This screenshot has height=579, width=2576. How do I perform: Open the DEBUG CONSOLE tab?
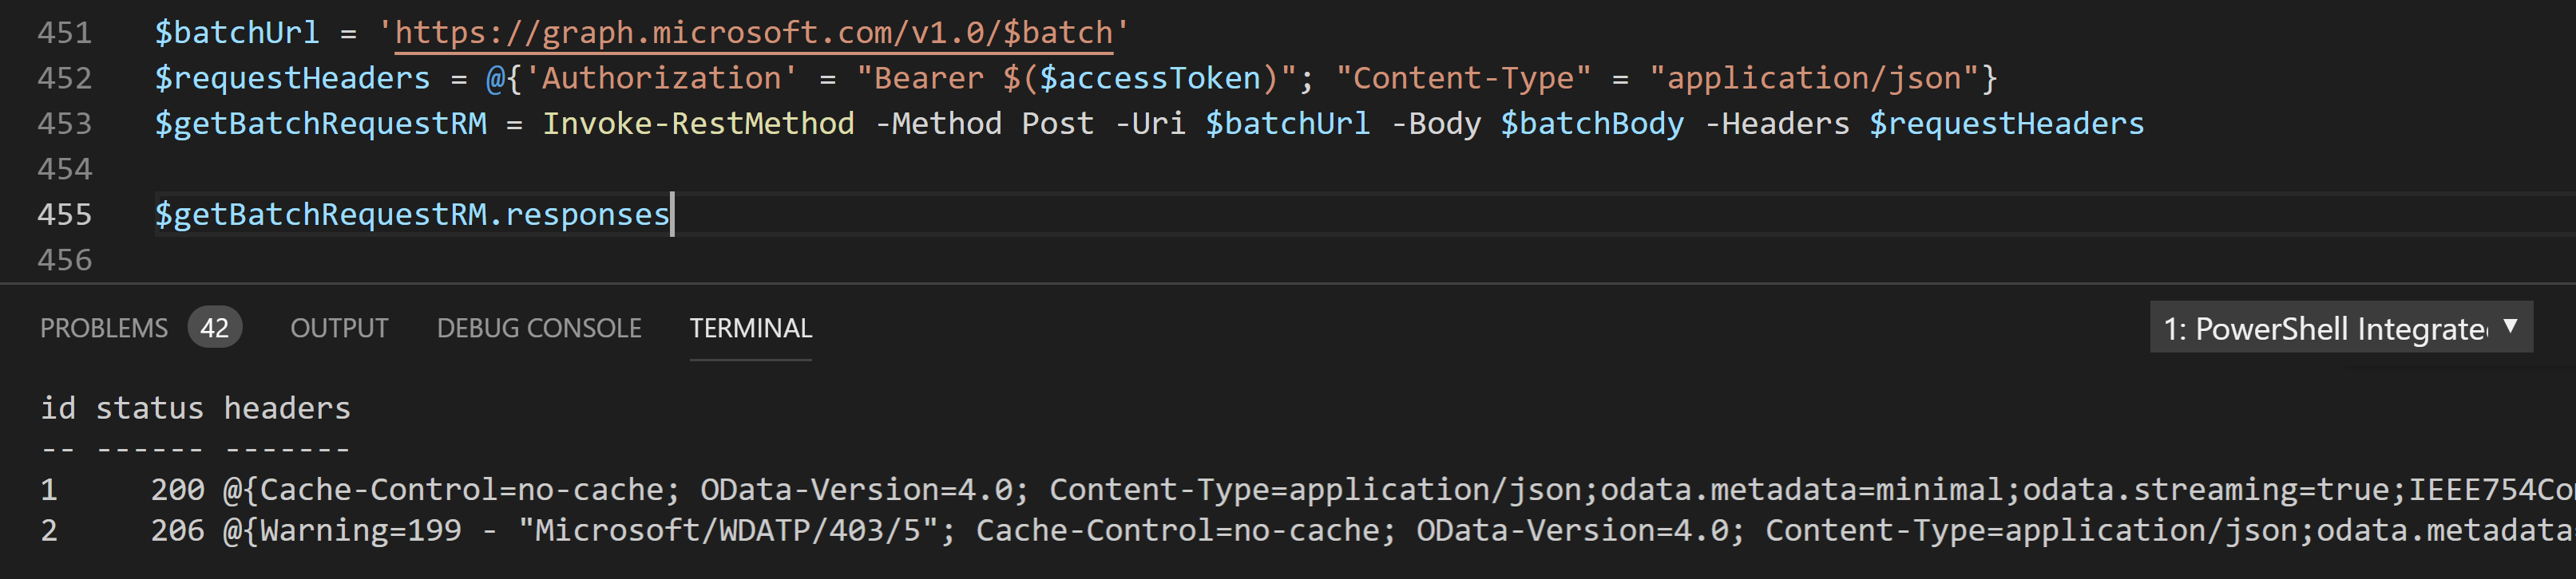click(538, 328)
